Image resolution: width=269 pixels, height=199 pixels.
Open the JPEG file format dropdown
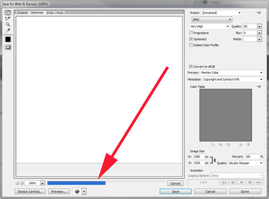pyautogui.click(x=212, y=19)
